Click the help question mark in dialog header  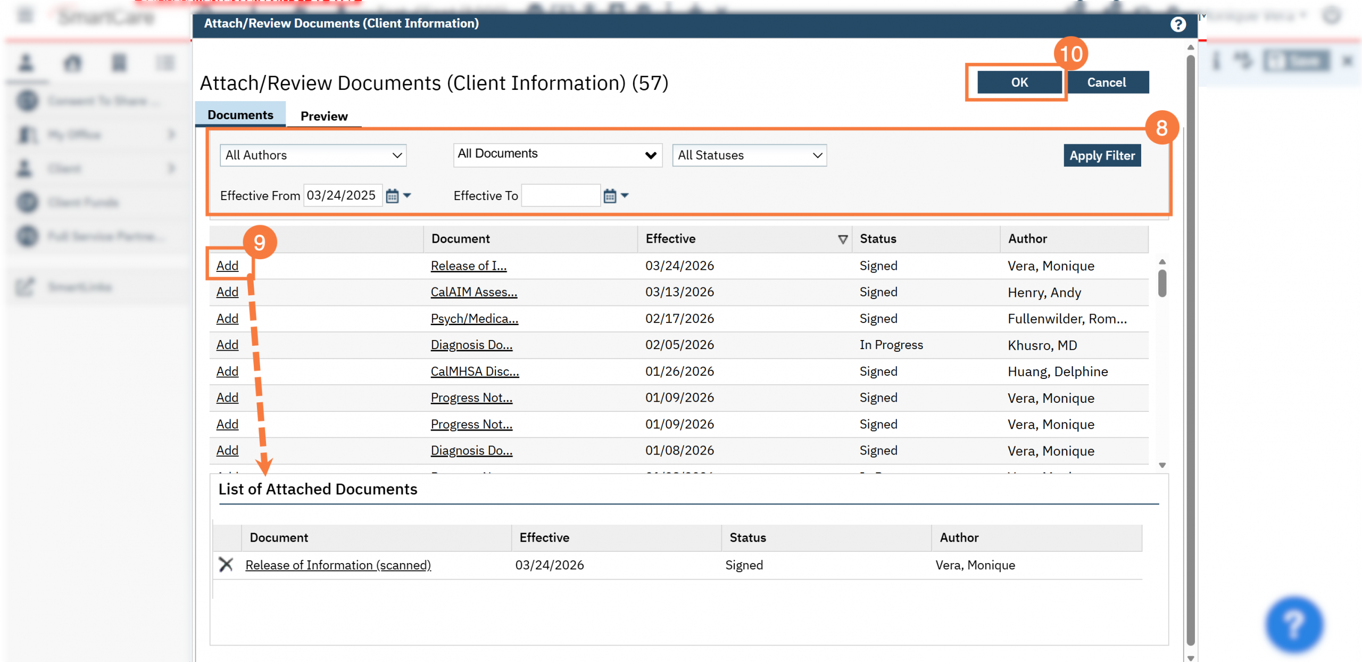(1177, 24)
